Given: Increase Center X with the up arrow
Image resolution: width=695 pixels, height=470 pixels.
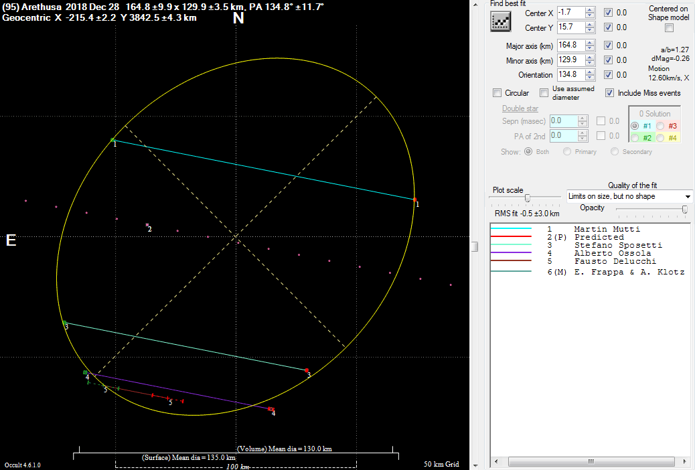Looking at the screenshot, I should tap(590, 10).
